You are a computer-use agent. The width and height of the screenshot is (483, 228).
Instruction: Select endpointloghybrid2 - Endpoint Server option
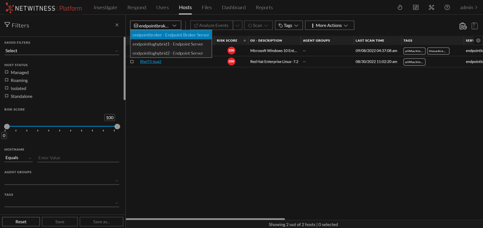point(171,53)
